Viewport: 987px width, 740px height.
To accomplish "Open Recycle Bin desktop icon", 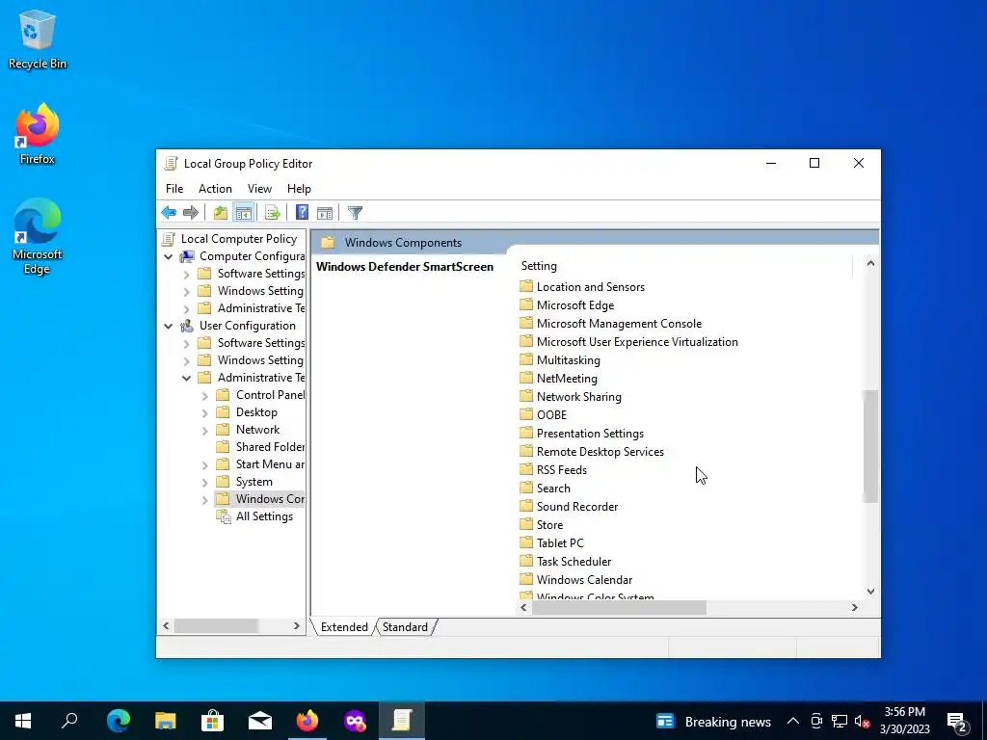I will click(38, 39).
